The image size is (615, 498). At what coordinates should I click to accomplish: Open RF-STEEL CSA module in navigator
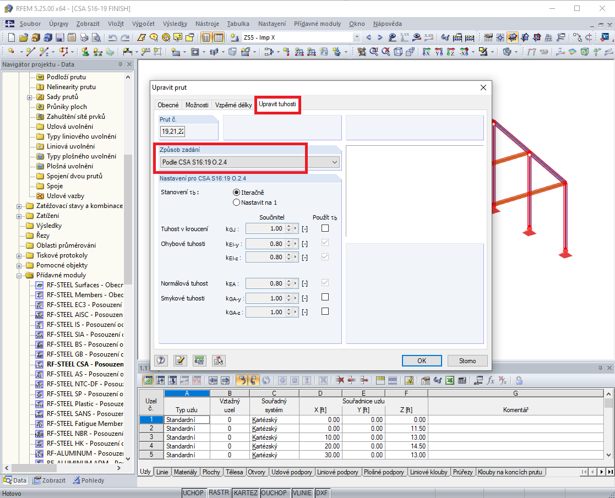[85, 364]
